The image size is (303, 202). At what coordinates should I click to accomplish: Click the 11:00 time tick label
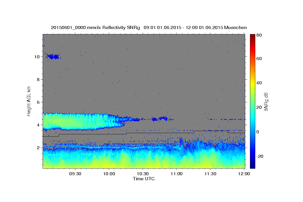point(176,174)
